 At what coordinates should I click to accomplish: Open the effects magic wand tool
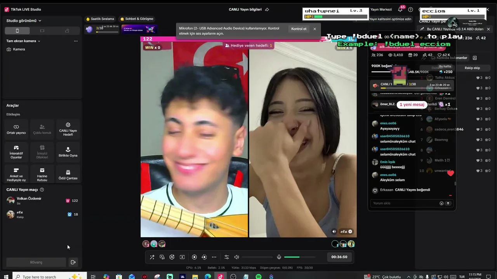(152, 257)
